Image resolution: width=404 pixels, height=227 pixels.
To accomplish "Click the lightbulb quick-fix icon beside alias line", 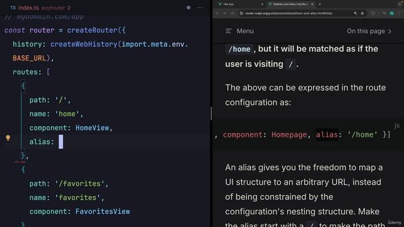I will pos(8,138).
